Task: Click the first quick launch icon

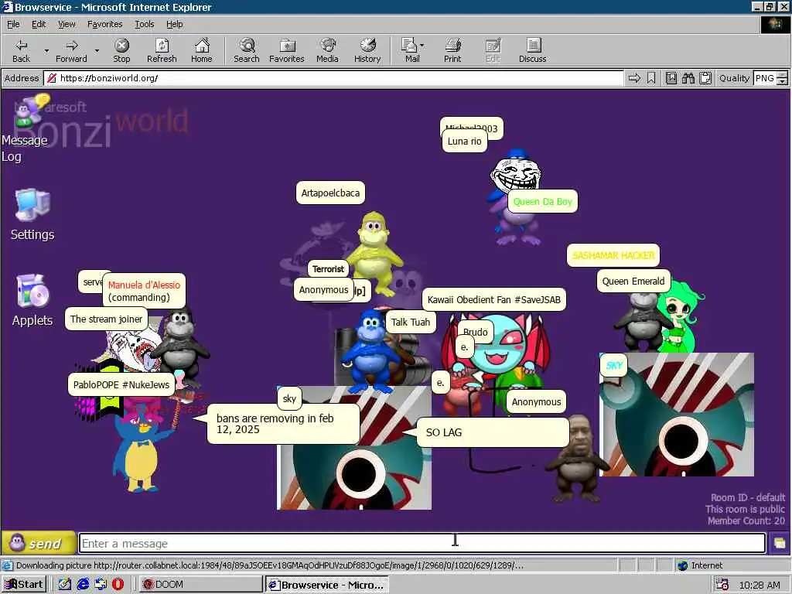Action: click(x=65, y=585)
